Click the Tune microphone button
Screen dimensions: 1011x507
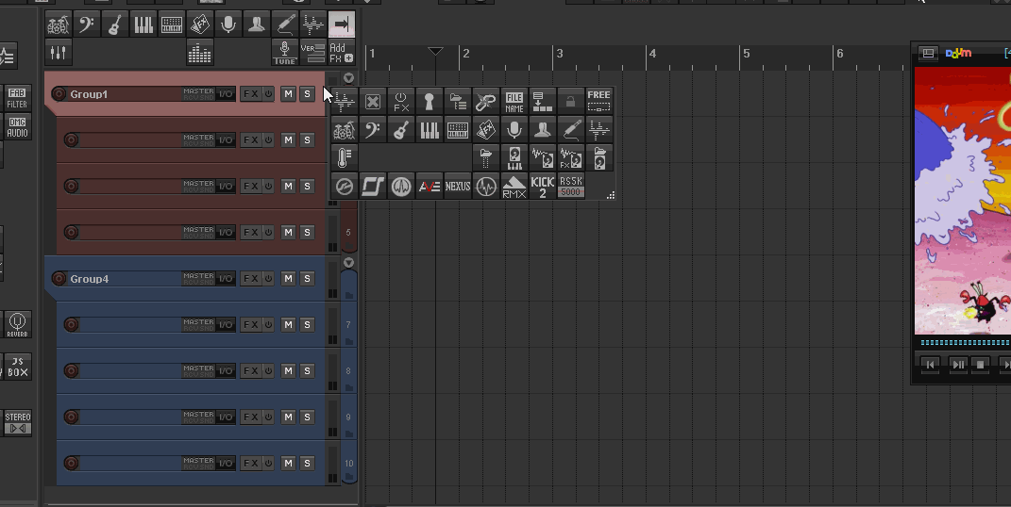(284, 52)
